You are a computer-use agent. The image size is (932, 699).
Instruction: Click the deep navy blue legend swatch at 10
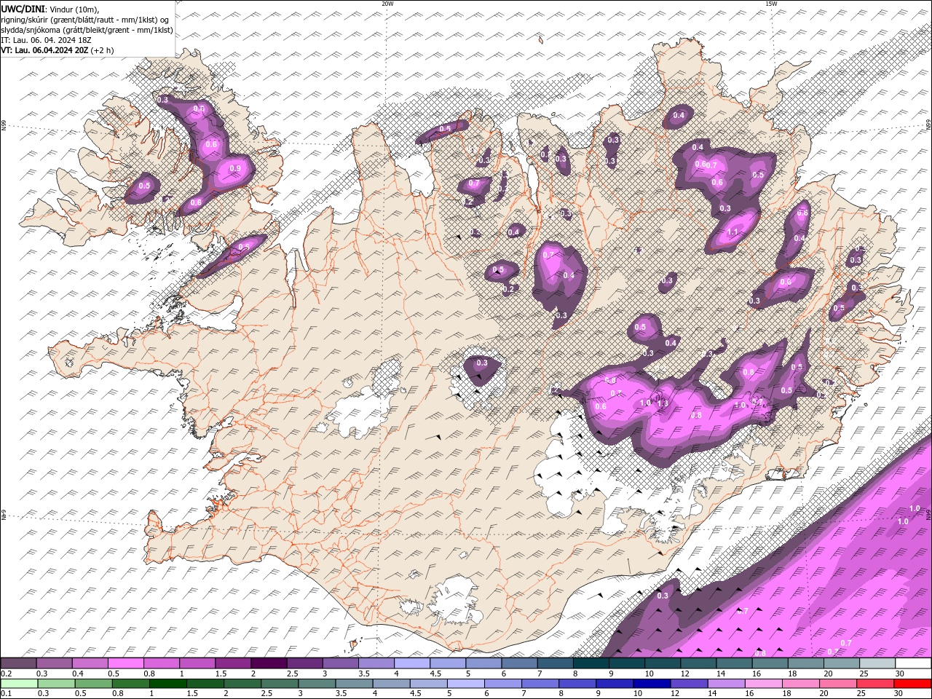click(x=652, y=684)
